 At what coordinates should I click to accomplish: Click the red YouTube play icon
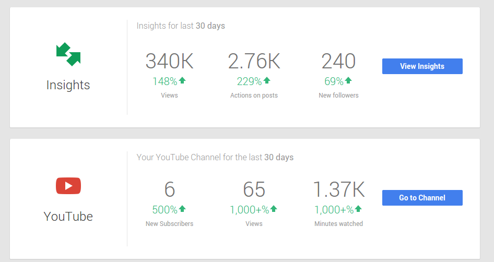68,186
